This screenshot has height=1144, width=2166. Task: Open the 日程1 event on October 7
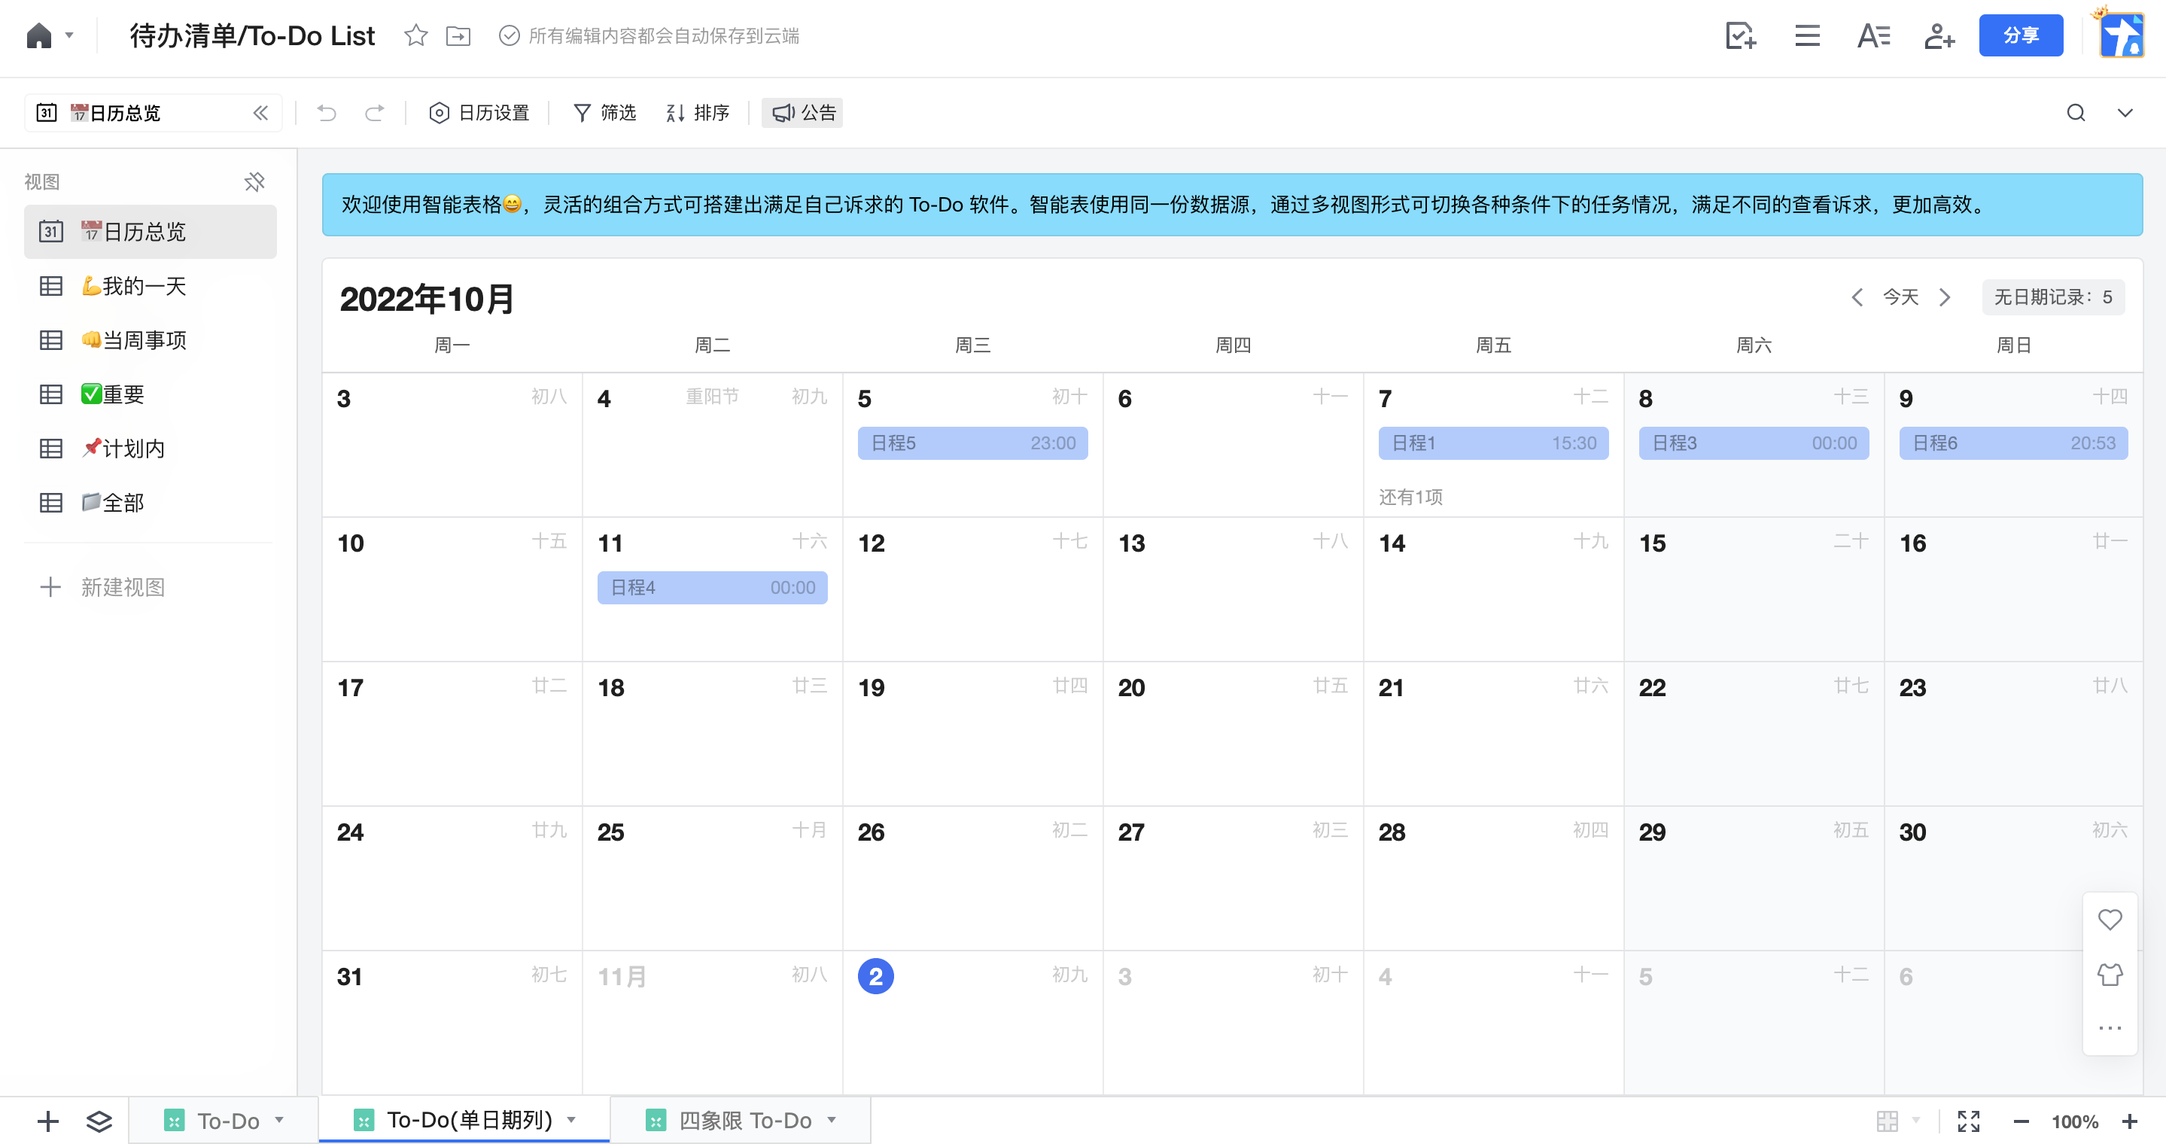(1492, 443)
